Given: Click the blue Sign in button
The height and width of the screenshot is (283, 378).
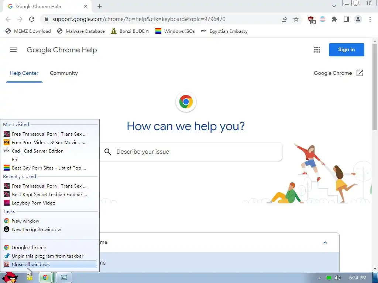Looking at the screenshot, I should click(346, 50).
